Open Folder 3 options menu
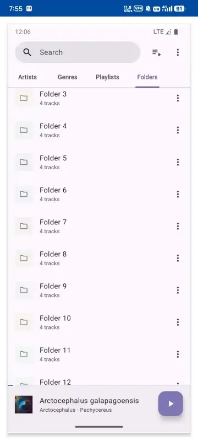 point(178,98)
